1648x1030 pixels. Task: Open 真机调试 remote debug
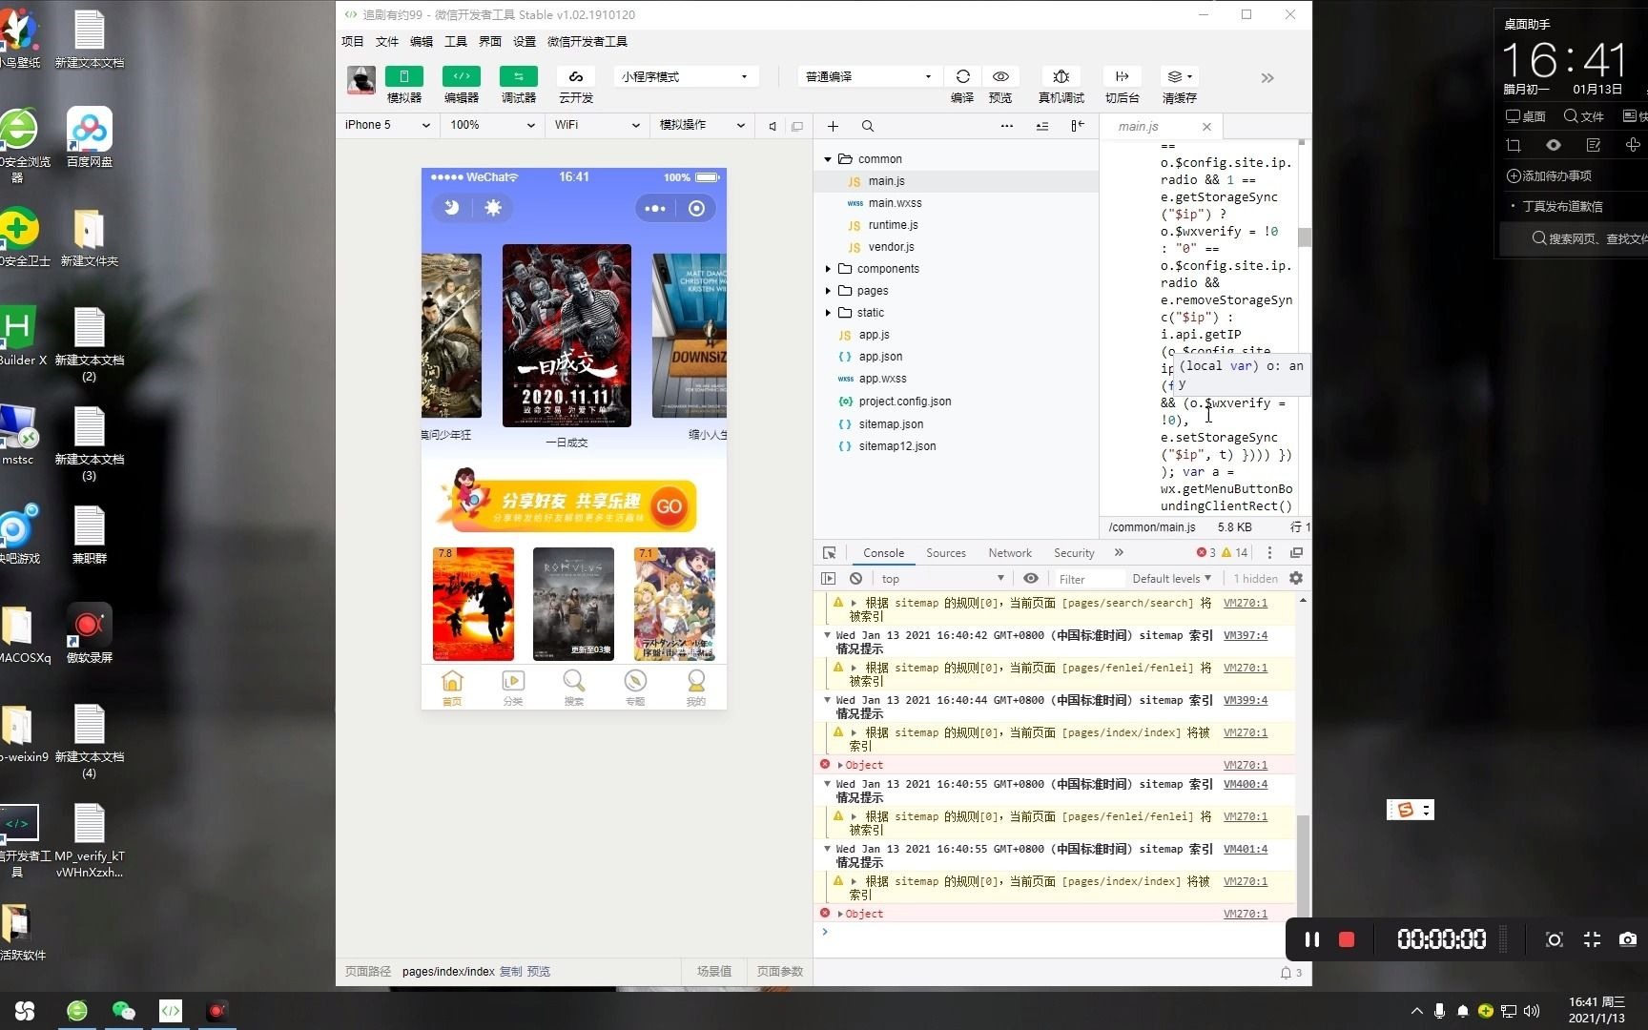click(1061, 76)
